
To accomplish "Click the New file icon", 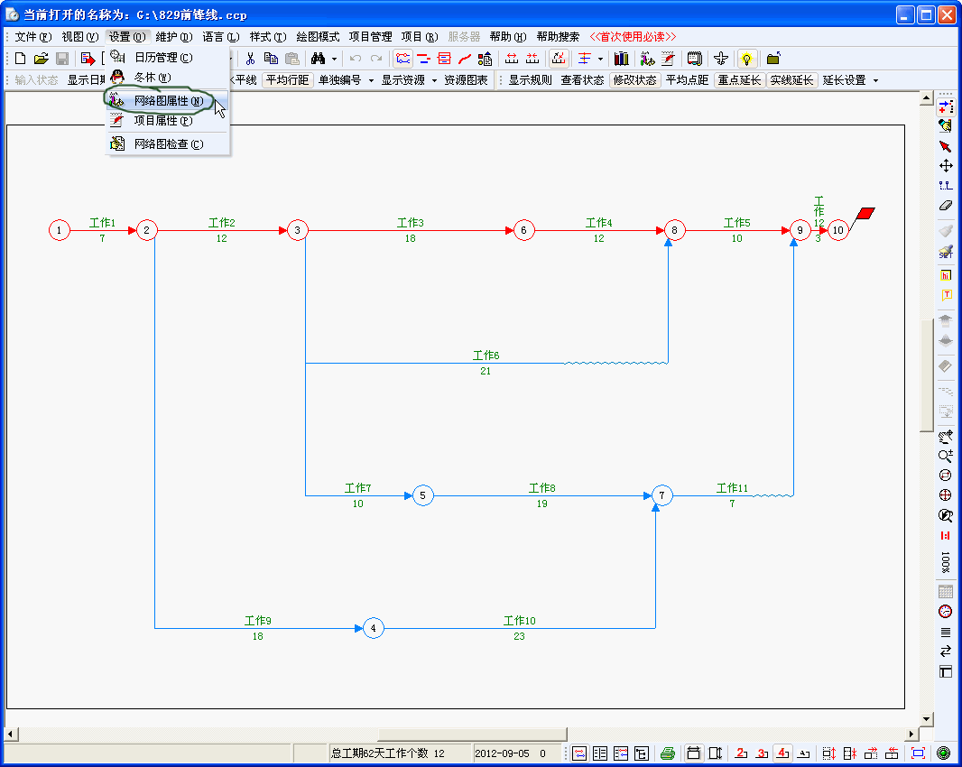I will 20,59.
